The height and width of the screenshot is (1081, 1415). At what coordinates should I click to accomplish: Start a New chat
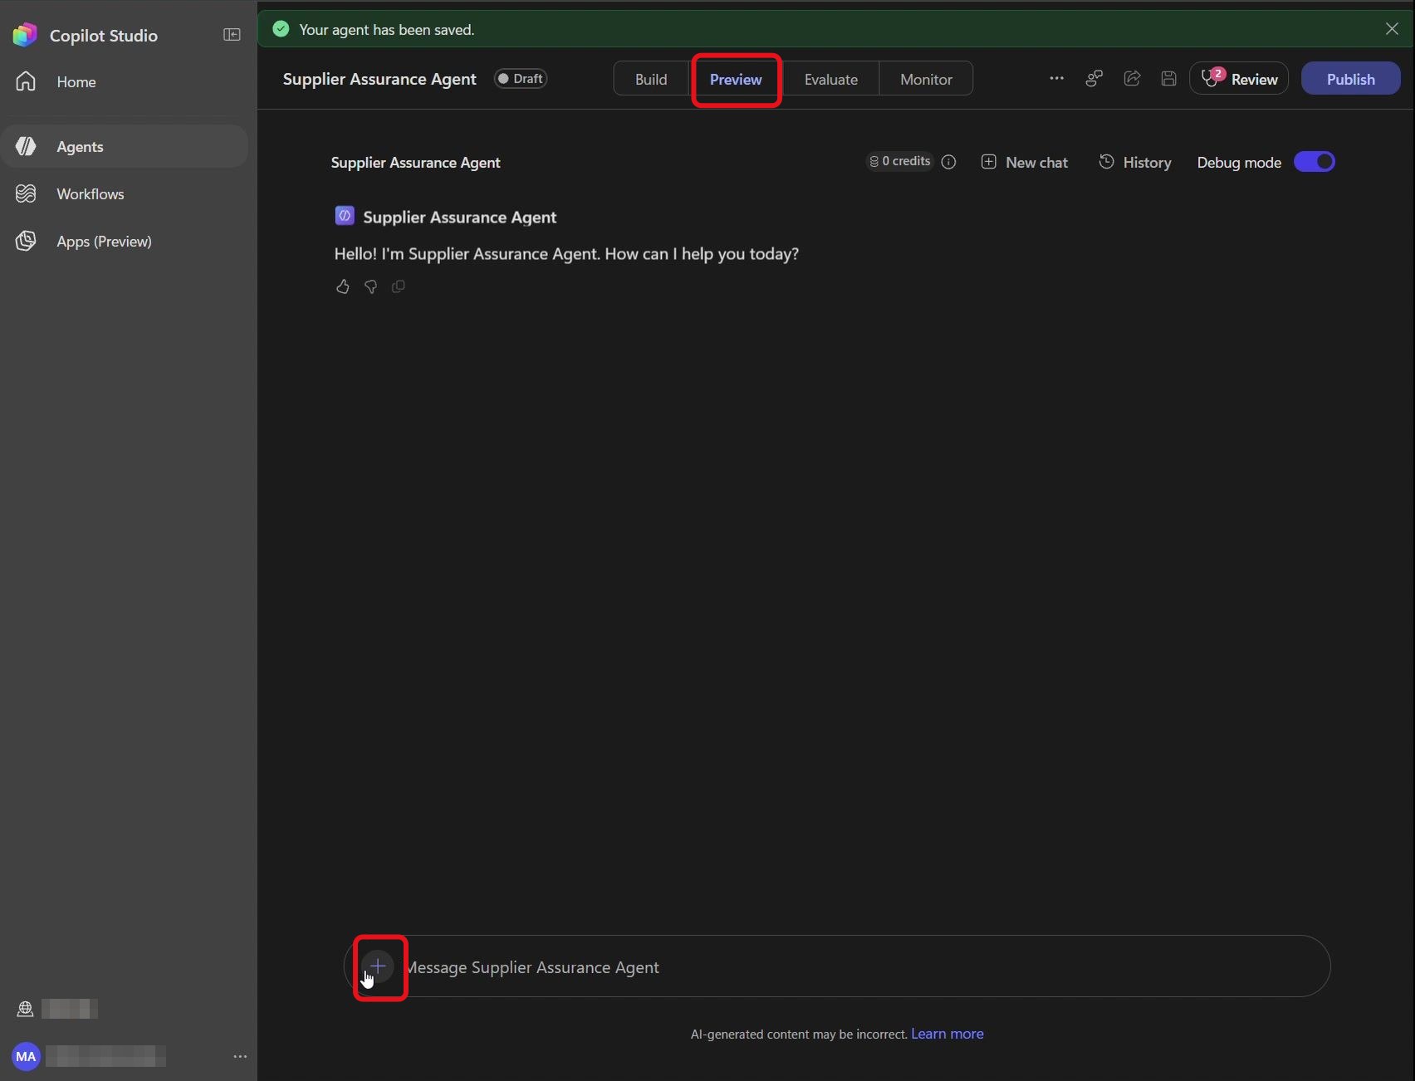coord(1025,162)
